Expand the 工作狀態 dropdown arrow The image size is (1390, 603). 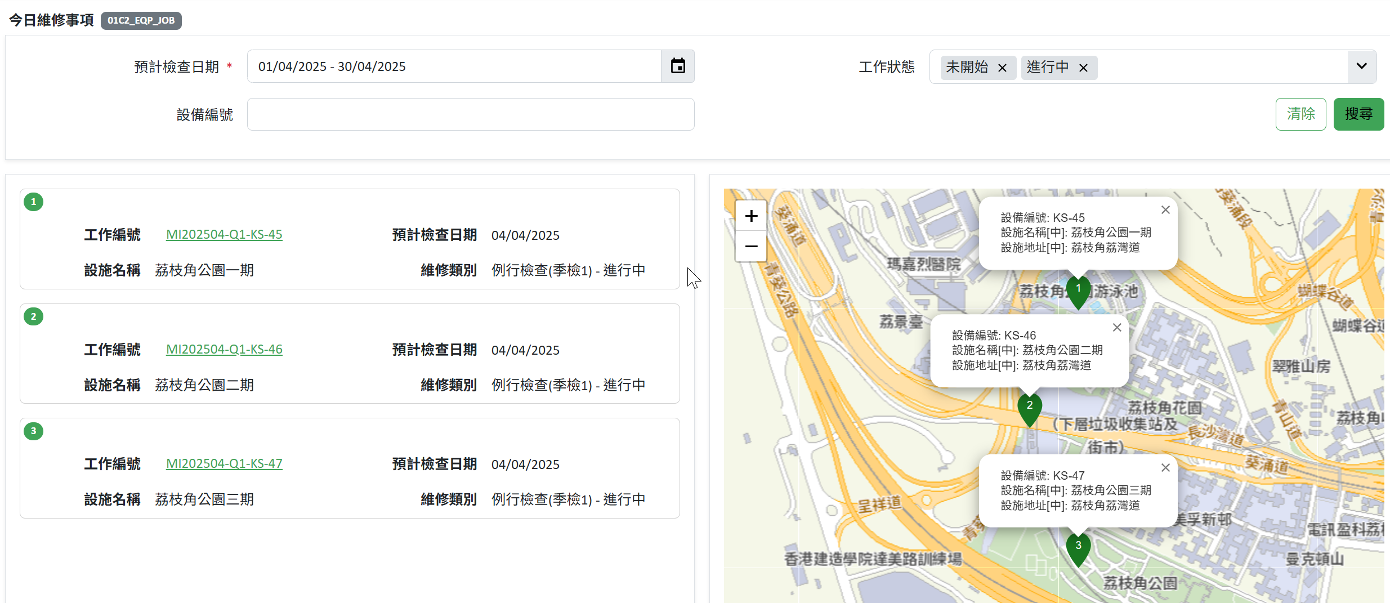point(1361,66)
